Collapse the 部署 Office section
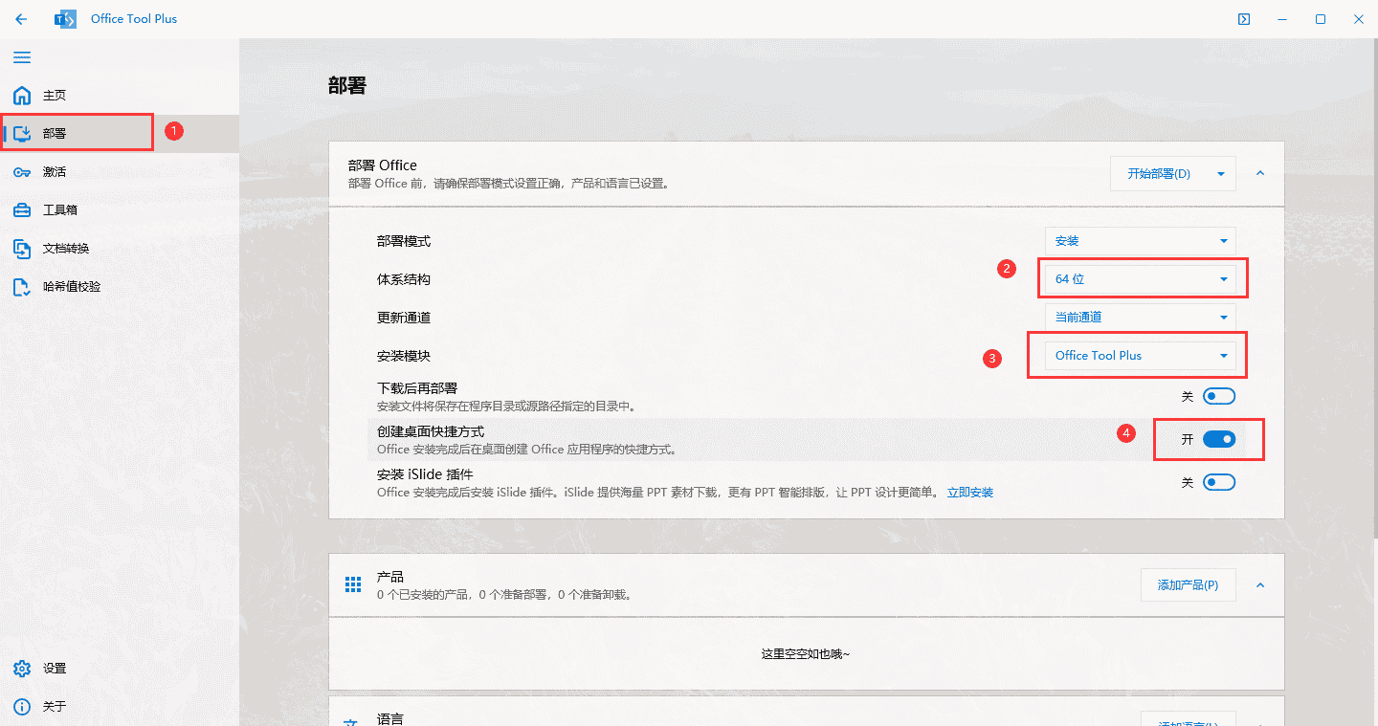Viewport: 1378px width, 726px height. pyautogui.click(x=1260, y=174)
